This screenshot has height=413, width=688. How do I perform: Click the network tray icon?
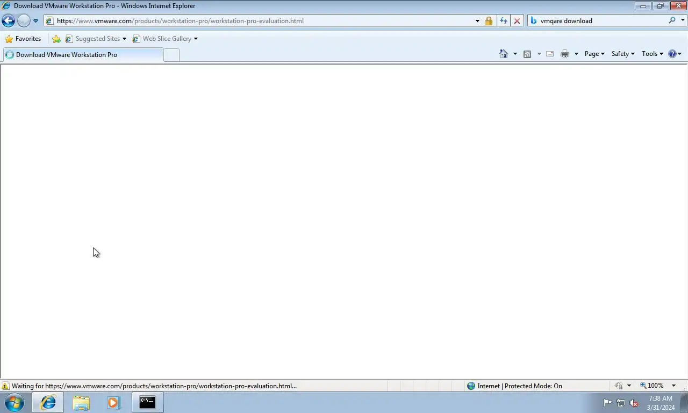click(x=621, y=403)
